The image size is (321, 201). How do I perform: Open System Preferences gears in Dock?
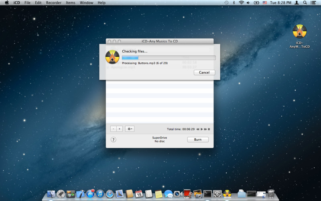(x=217, y=194)
